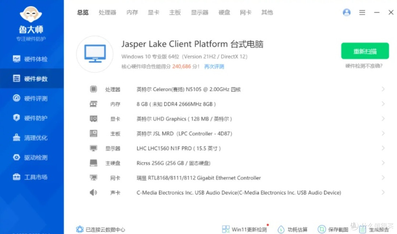Open the hamburger main menu

362,12
